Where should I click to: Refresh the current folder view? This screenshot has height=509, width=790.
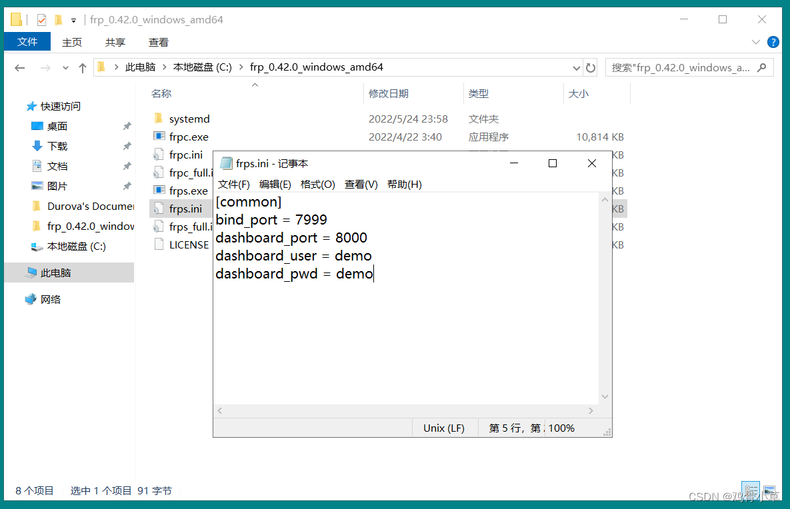tap(591, 68)
